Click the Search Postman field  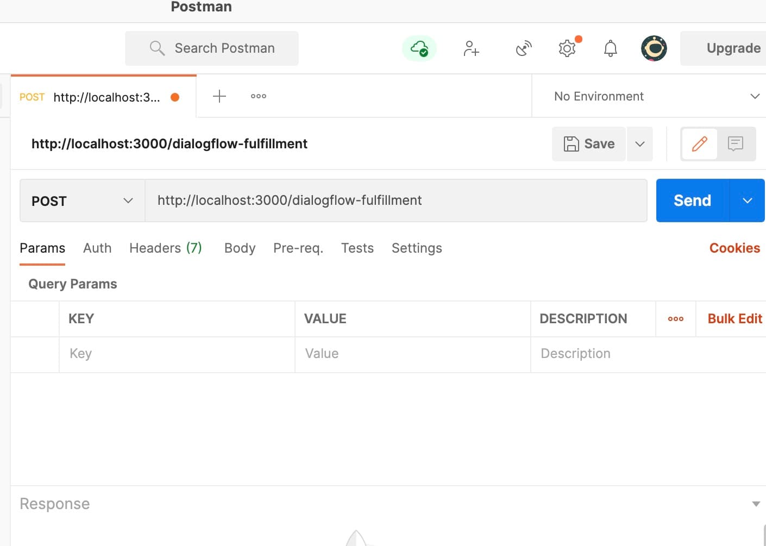(212, 48)
